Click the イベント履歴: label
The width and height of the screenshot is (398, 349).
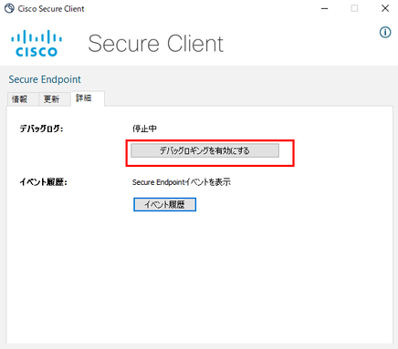click(x=44, y=182)
